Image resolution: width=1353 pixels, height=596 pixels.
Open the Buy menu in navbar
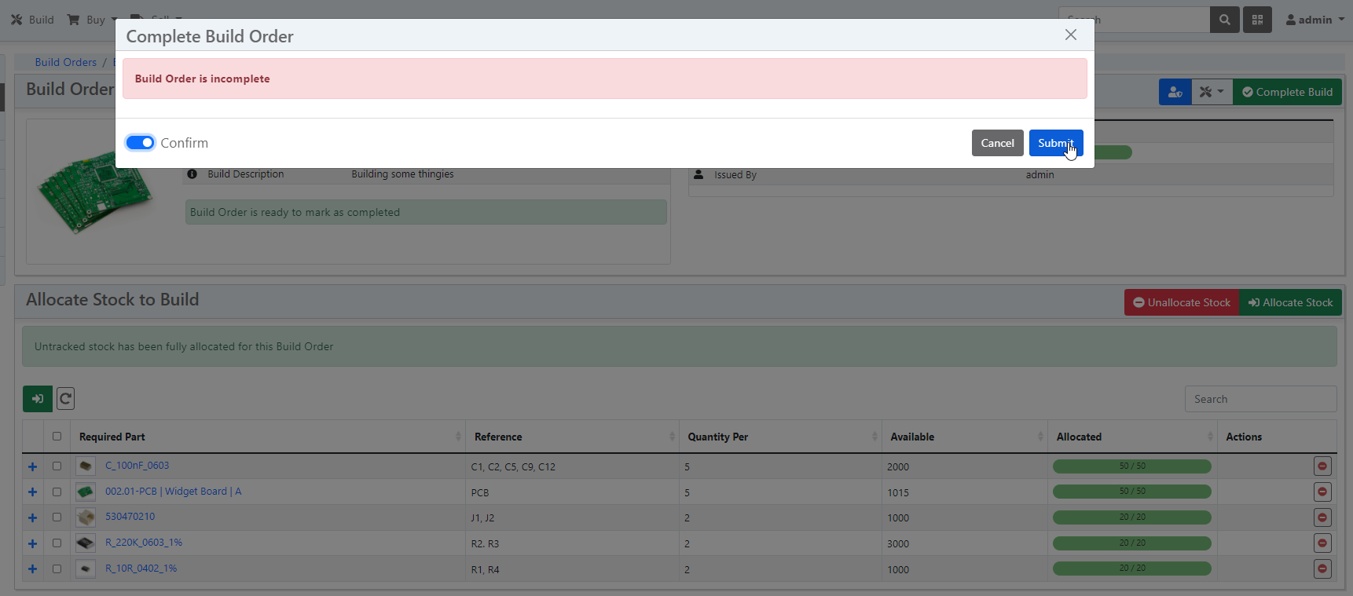92,20
